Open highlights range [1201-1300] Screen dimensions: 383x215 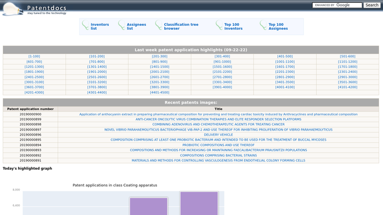pos(34,67)
